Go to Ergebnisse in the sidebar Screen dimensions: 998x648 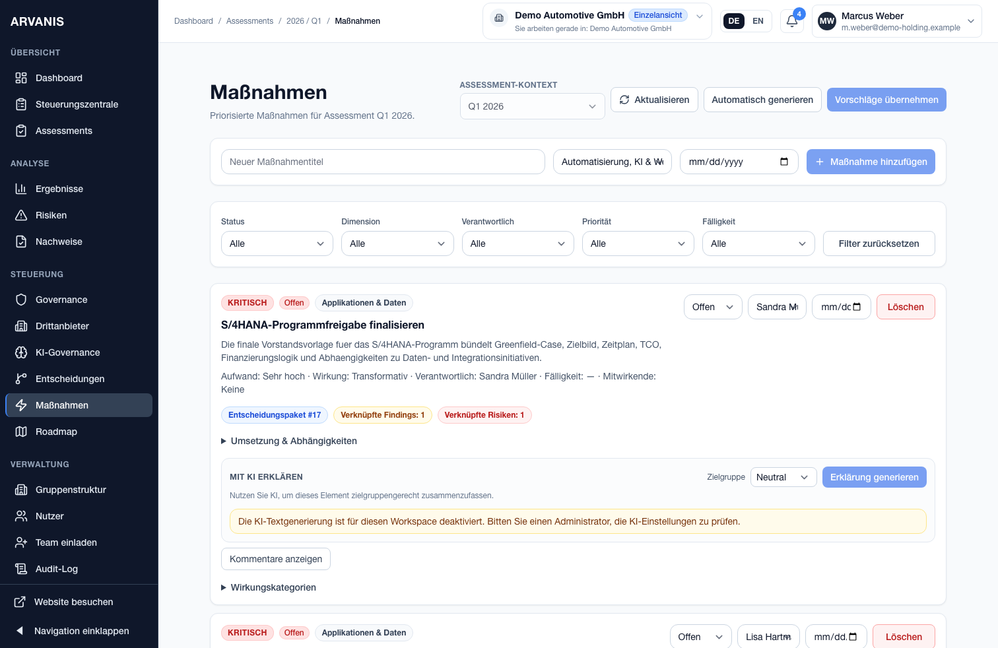(59, 189)
